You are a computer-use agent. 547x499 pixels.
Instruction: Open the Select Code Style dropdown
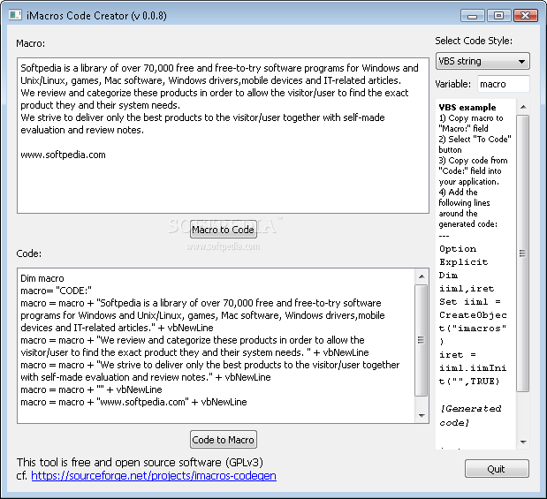point(482,61)
